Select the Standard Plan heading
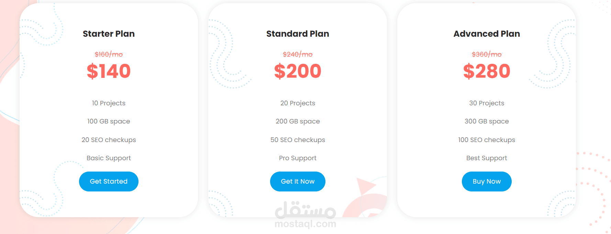This screenshot has height=234, width=611. click(x=298, y=34)
